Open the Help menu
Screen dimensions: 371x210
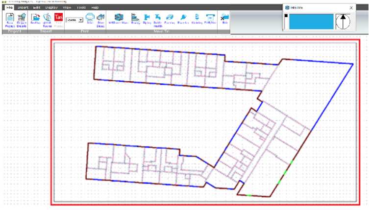pyautogui.click(x=95, y=7)
